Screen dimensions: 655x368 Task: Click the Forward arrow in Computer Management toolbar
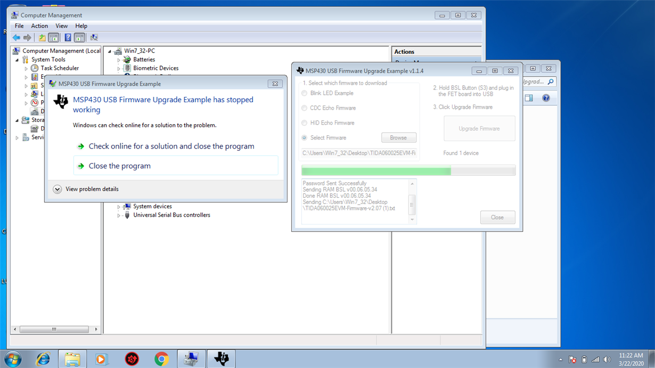(x=27, y=38)
